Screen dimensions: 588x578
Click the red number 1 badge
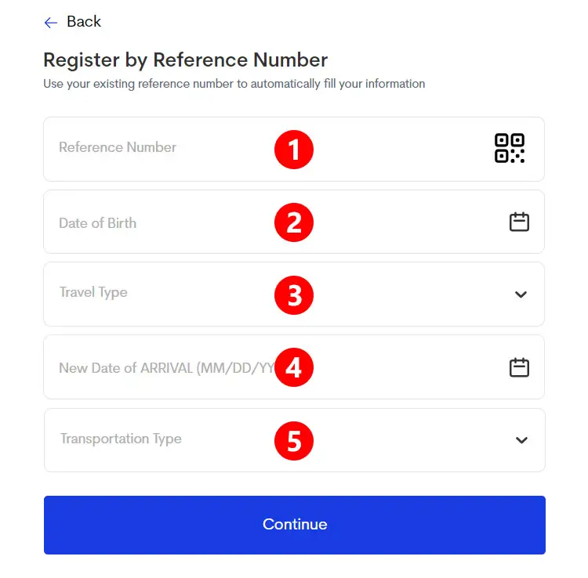(294, 149)
